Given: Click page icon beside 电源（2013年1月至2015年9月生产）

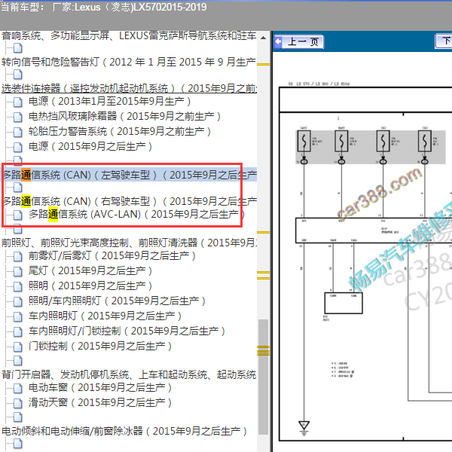Looking at the screenshot, I should point(18,102).
